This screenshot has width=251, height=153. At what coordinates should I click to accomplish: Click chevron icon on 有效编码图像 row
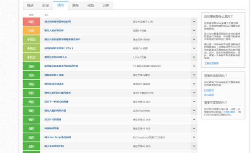[194, 129]
